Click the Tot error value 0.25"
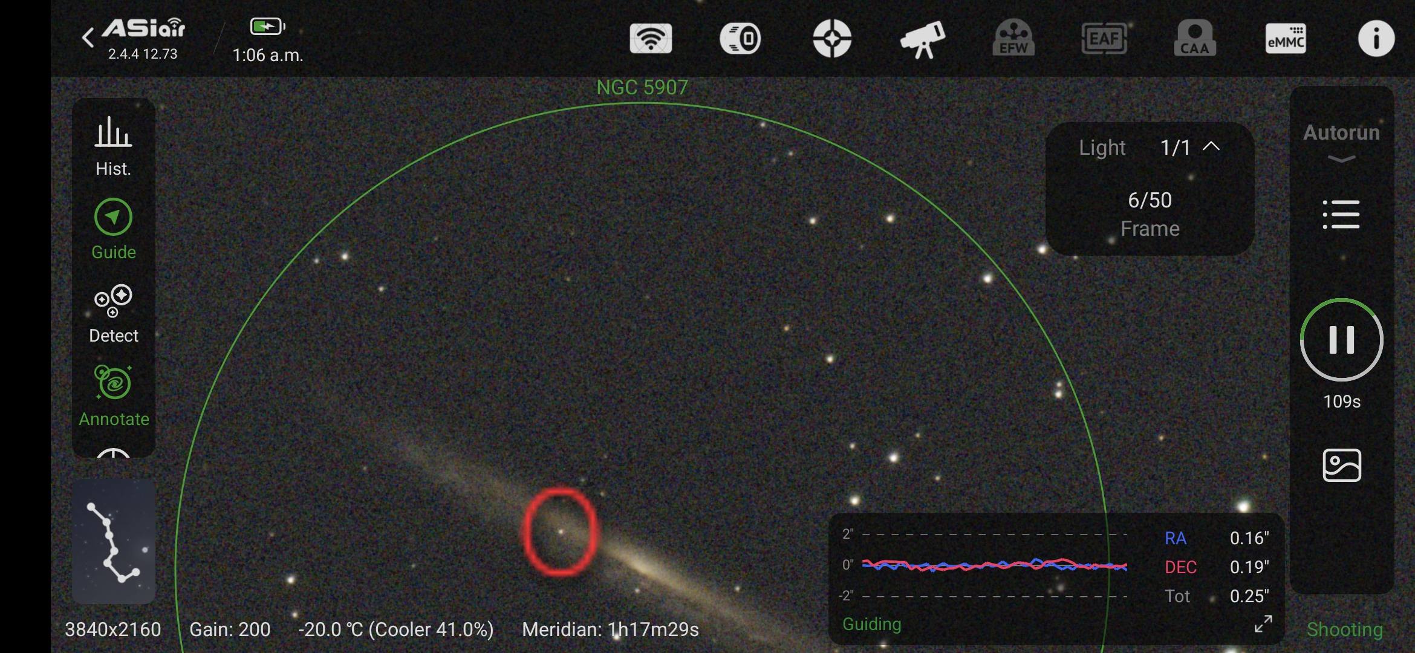Screen dimensions: 1415x653 (x=1249, y=596)
